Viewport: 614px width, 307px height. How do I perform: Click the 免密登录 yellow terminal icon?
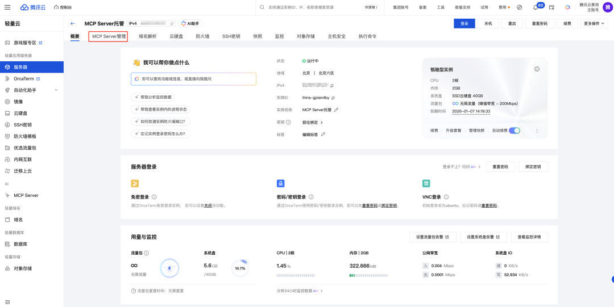135,183
